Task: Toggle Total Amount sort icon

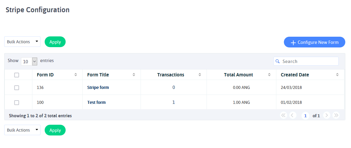Action: pyautogui.click(x=269, y=75)
